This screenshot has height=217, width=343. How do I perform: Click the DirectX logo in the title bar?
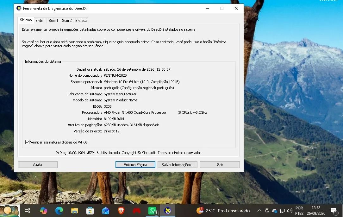click(x=19, y=8)
